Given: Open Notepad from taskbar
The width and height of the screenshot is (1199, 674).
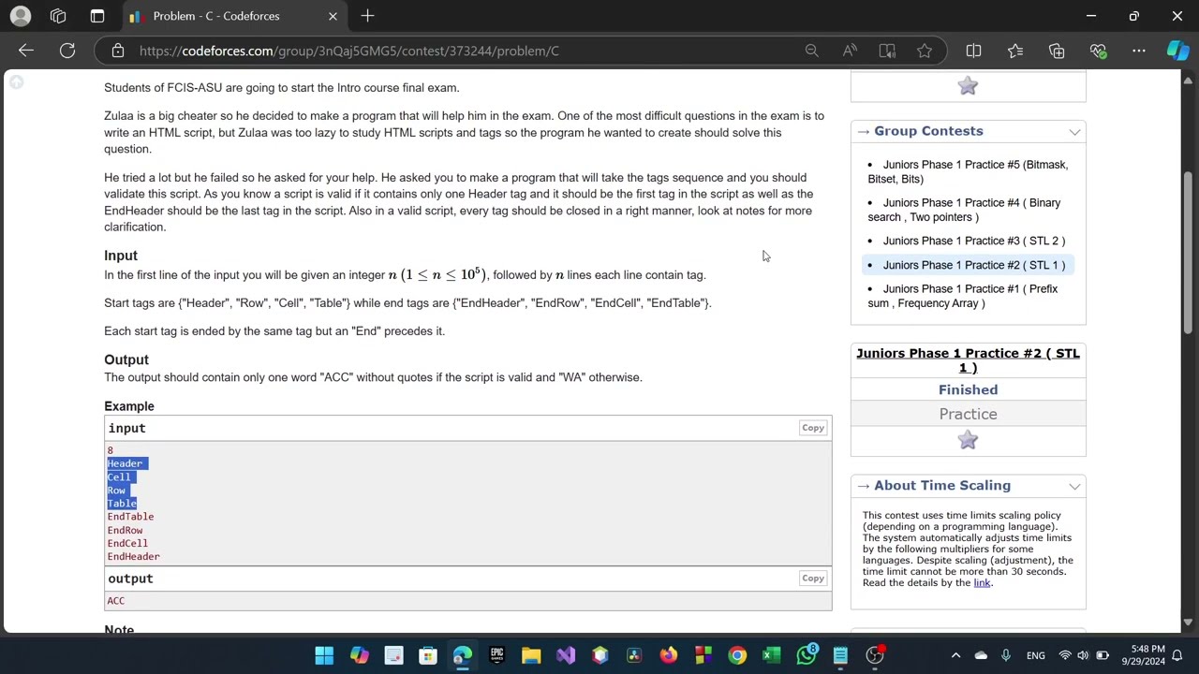Looking at the screenshot, I should point(840,655).
